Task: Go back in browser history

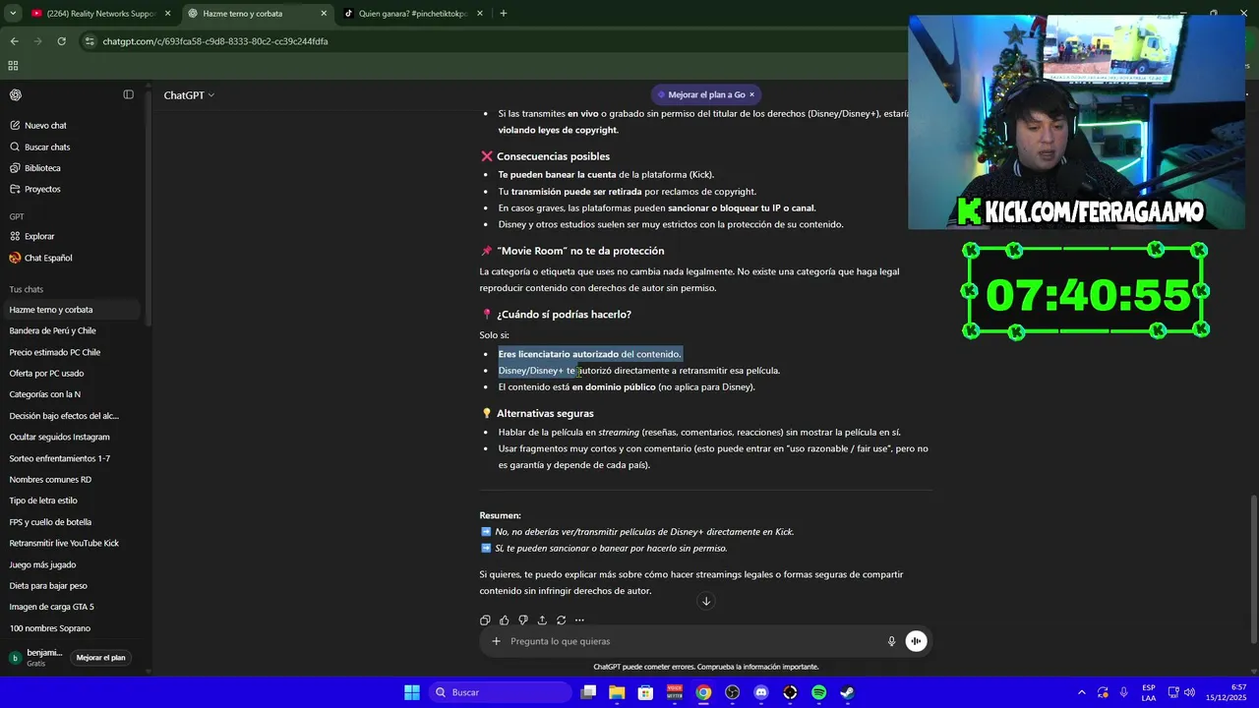Action: pos(14,41)
